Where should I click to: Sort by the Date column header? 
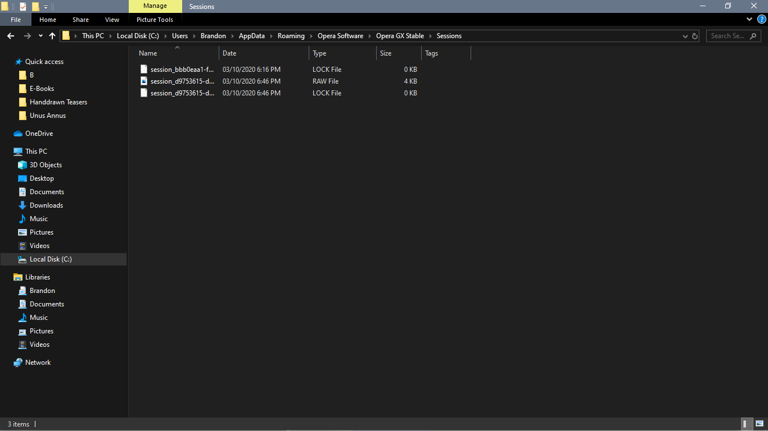[264, 53]
